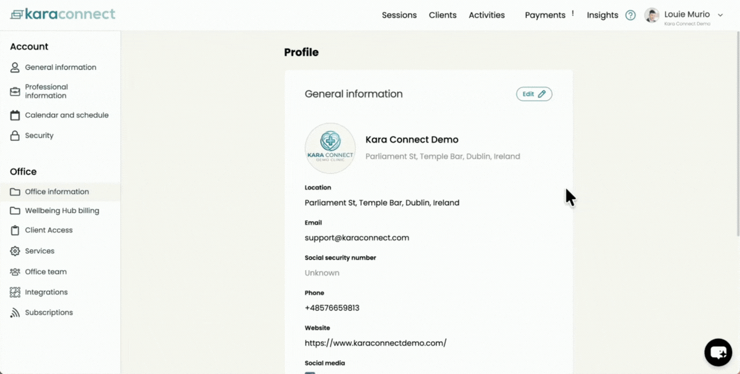Open Wellbeing Hub billing
Screen dimensions: 740x374
tap(60, 211)
